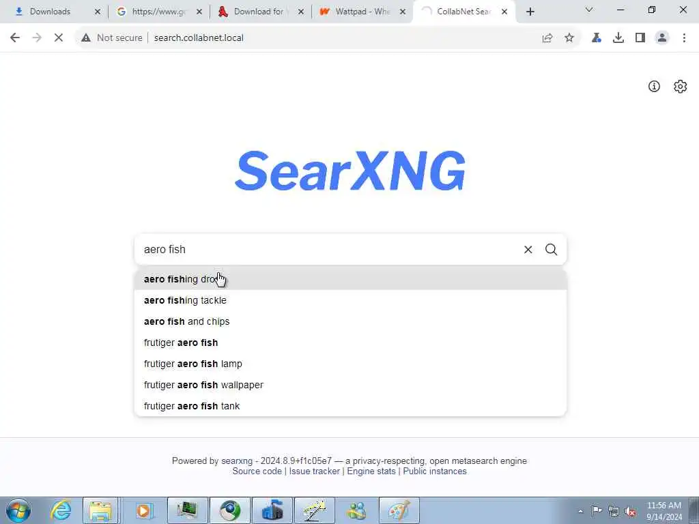The image size is (699, 524).
Task: Open the Windows Start menu
Action: [x=18, y=510]
